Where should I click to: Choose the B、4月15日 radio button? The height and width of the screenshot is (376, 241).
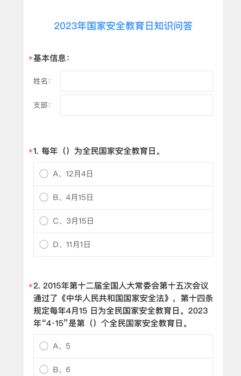point(44,197)
